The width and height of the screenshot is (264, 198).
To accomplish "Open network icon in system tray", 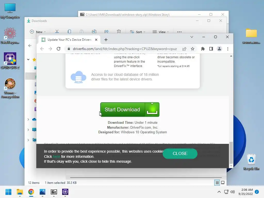I will pos(226,192).
